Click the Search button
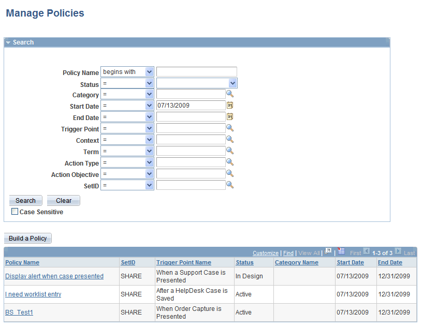The height and width of the screenshot is (328, 422). pyautogui.click(x=25, y=200)
